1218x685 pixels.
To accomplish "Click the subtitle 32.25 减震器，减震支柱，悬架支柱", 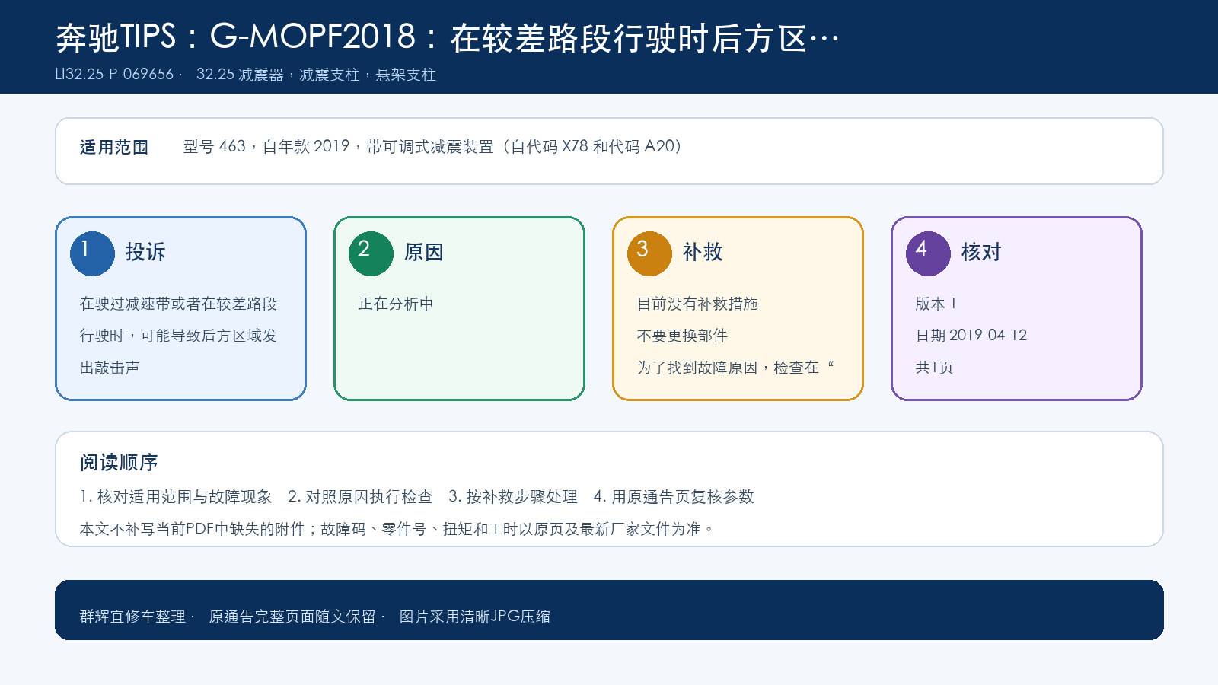I will (316, 75).
